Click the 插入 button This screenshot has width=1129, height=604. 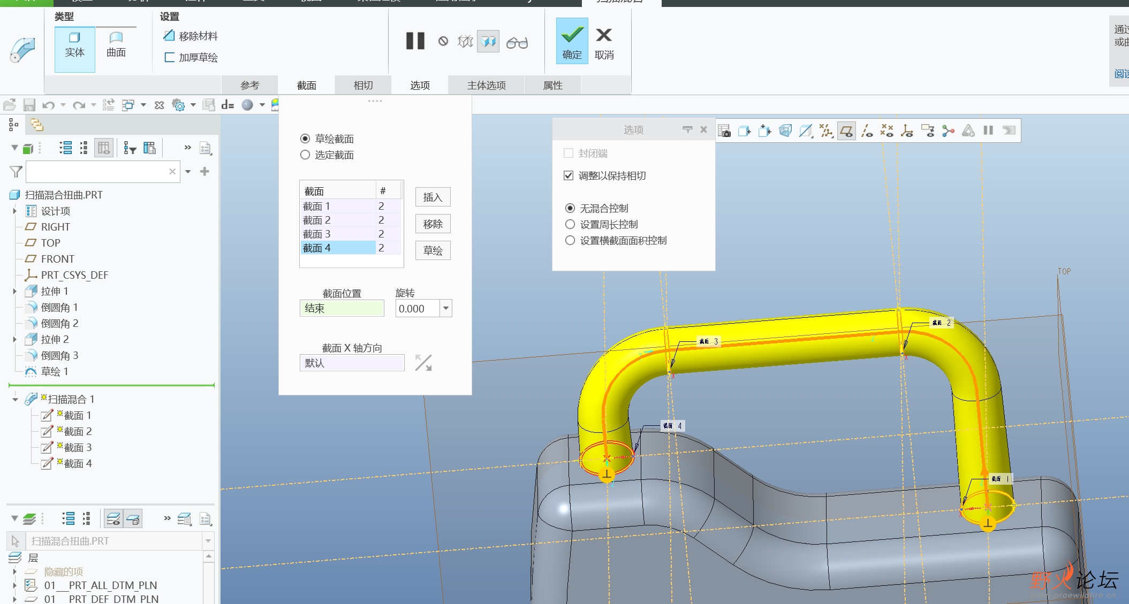tap(433, 197)
